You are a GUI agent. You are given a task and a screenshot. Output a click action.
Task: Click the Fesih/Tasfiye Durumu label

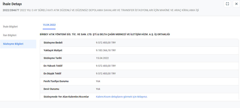56,81
